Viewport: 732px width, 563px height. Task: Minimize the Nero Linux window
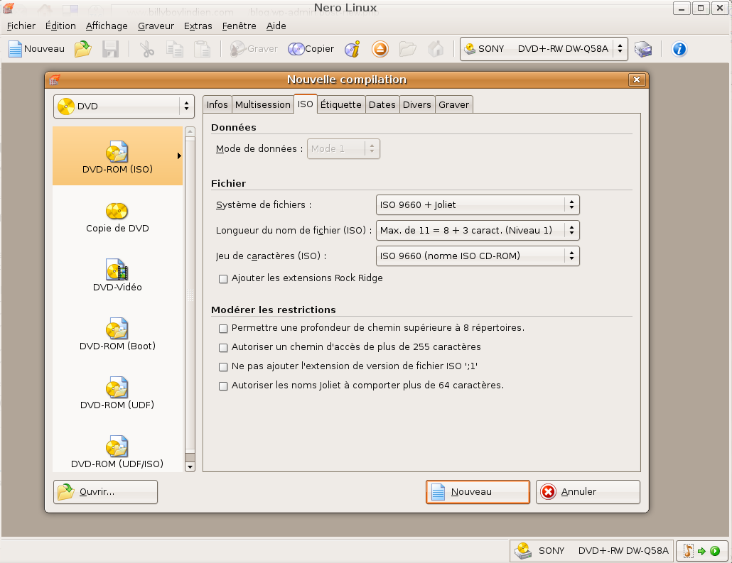(682, 9)
